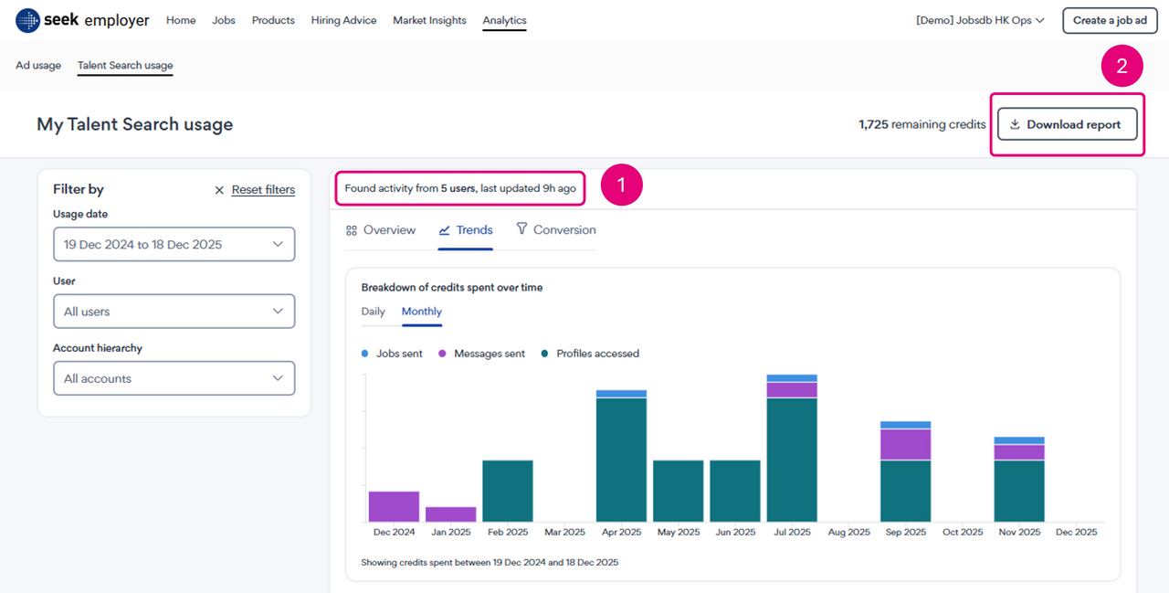Open the Ad usage tab
Image resolution: width=1169 pixels, height=593 pixels.
coord(38,66)
